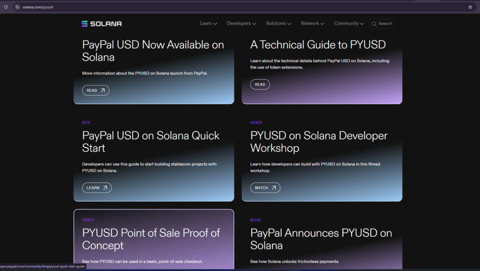Click the WATCH button on Developer Workshop card

(x=265, y=188)
